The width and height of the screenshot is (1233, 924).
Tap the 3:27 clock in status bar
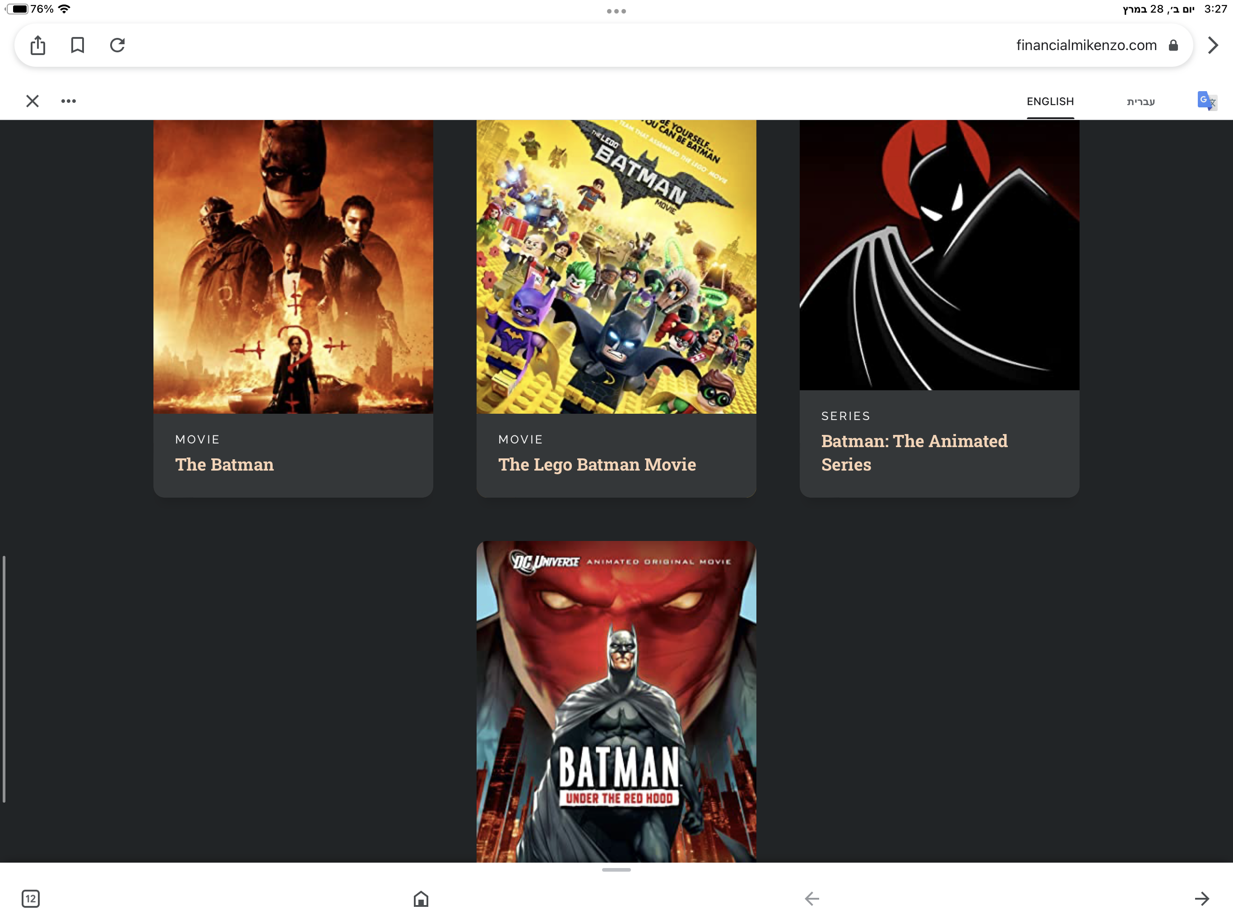point(1215,9)
